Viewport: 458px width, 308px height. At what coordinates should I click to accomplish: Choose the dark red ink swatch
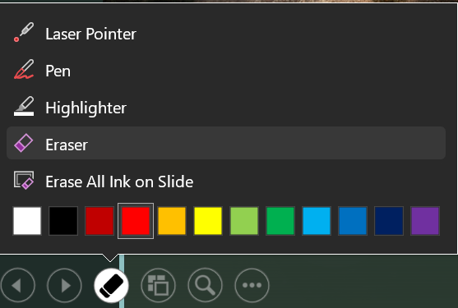point(99,221)
